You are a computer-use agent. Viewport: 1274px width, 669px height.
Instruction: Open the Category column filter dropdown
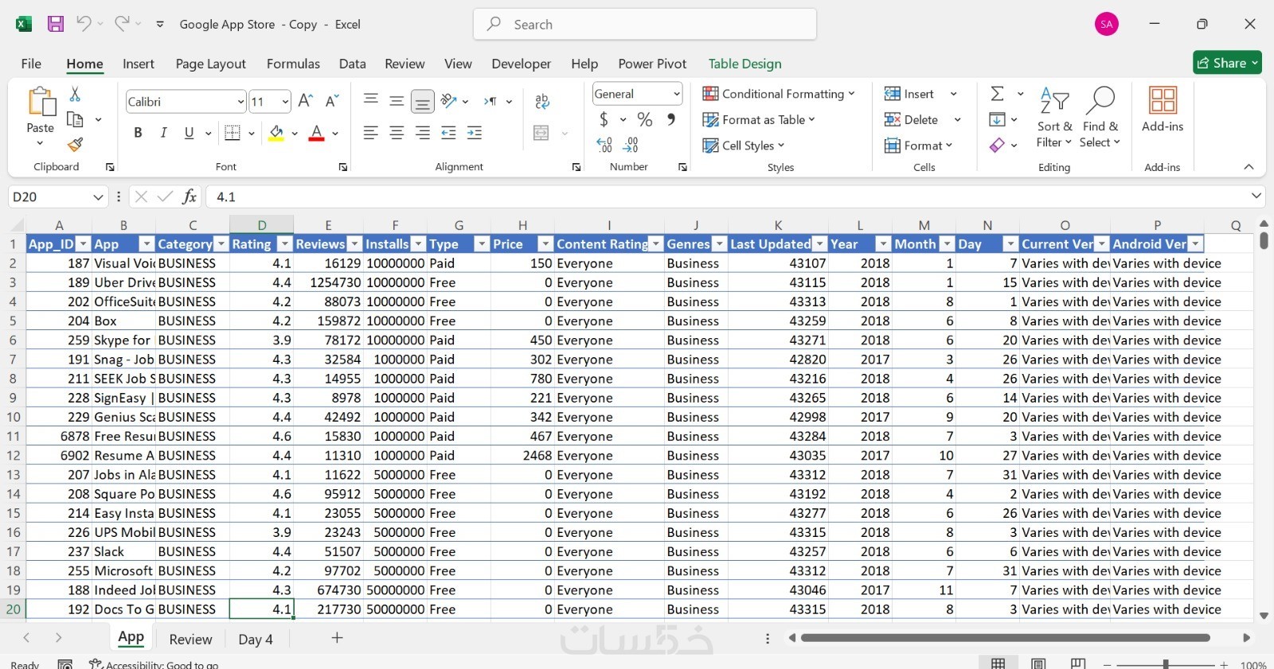point(221,244)
